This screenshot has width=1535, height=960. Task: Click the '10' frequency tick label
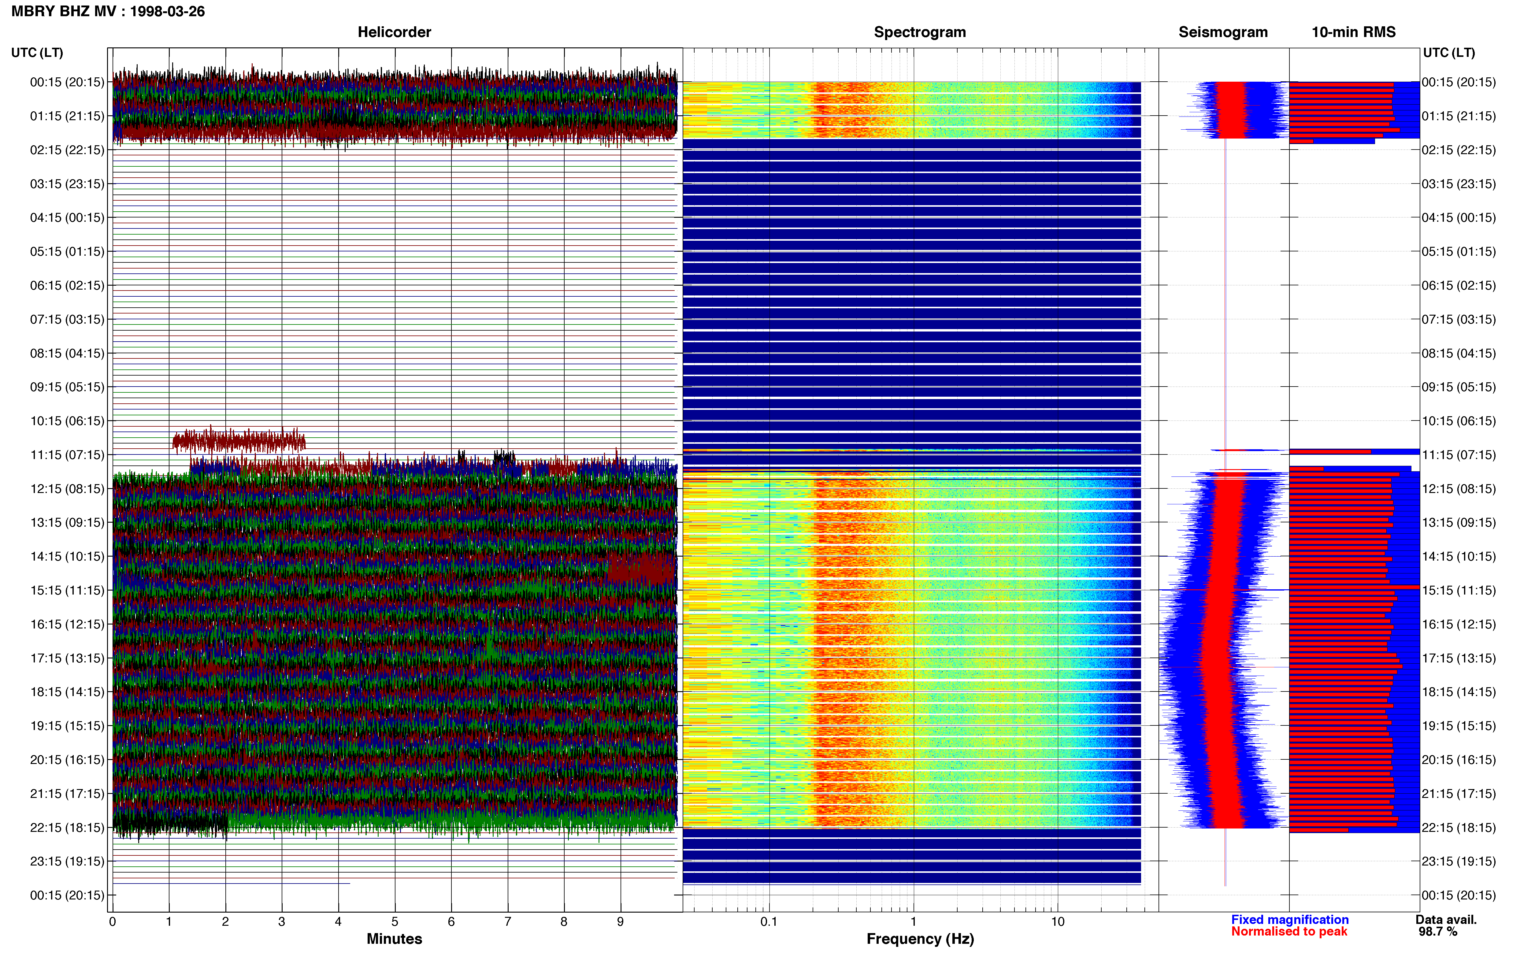point(1058,922)
